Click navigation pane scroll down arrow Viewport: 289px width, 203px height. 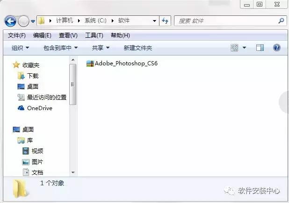73,173
